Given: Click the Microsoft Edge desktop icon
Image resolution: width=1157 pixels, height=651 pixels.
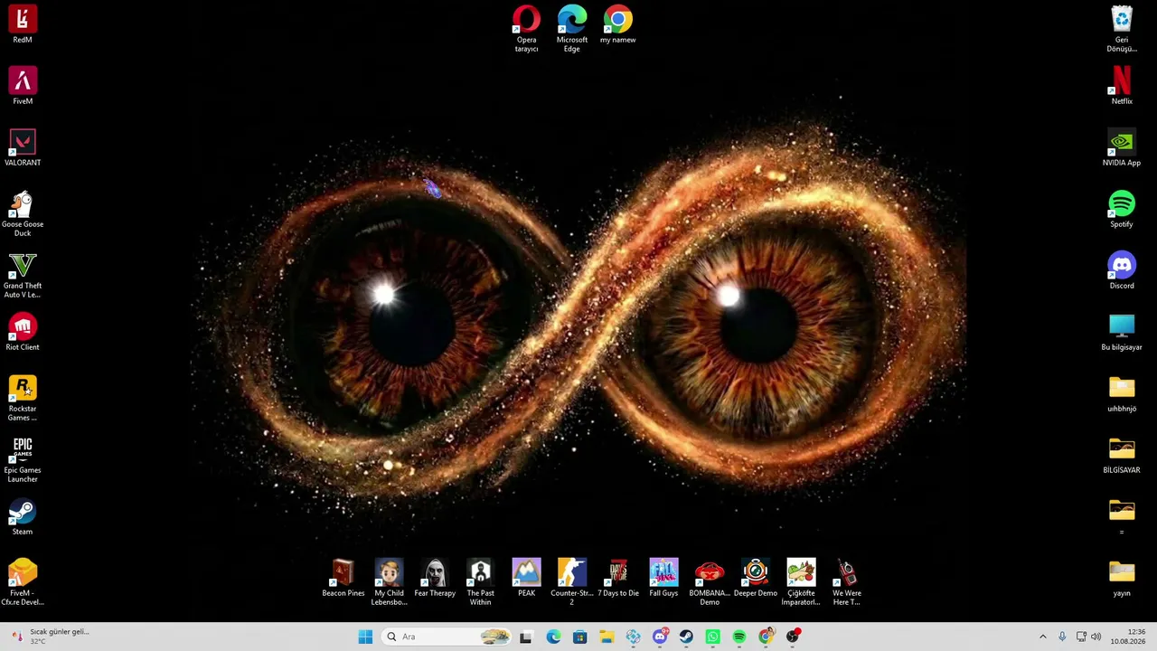Looking at the screenshot, I should [x=572, y=29].
